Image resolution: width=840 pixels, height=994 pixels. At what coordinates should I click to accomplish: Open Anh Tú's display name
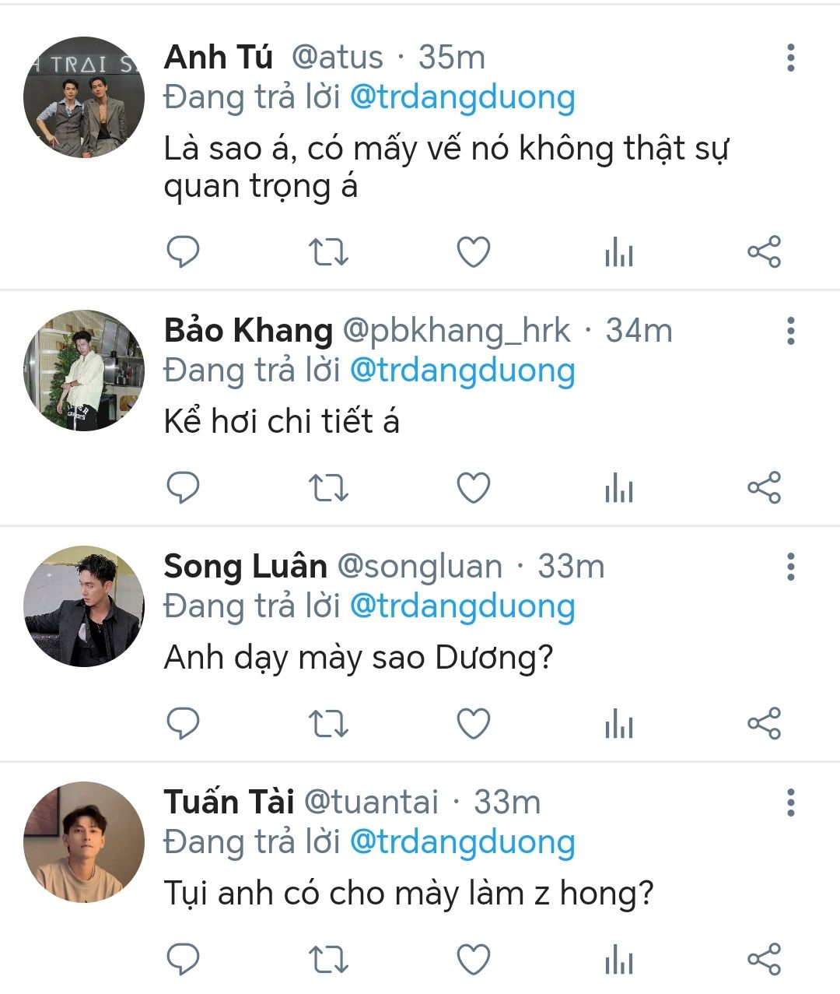tap(219, 58)
